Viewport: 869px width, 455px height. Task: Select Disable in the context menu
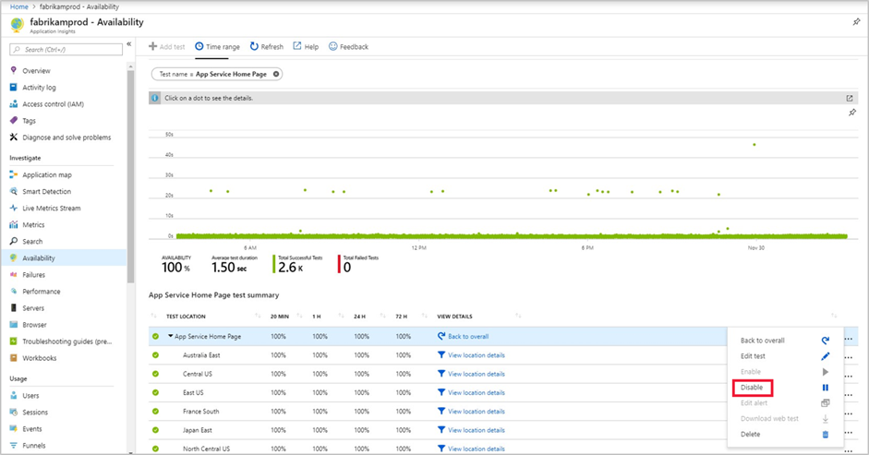(x=752, y=388)
